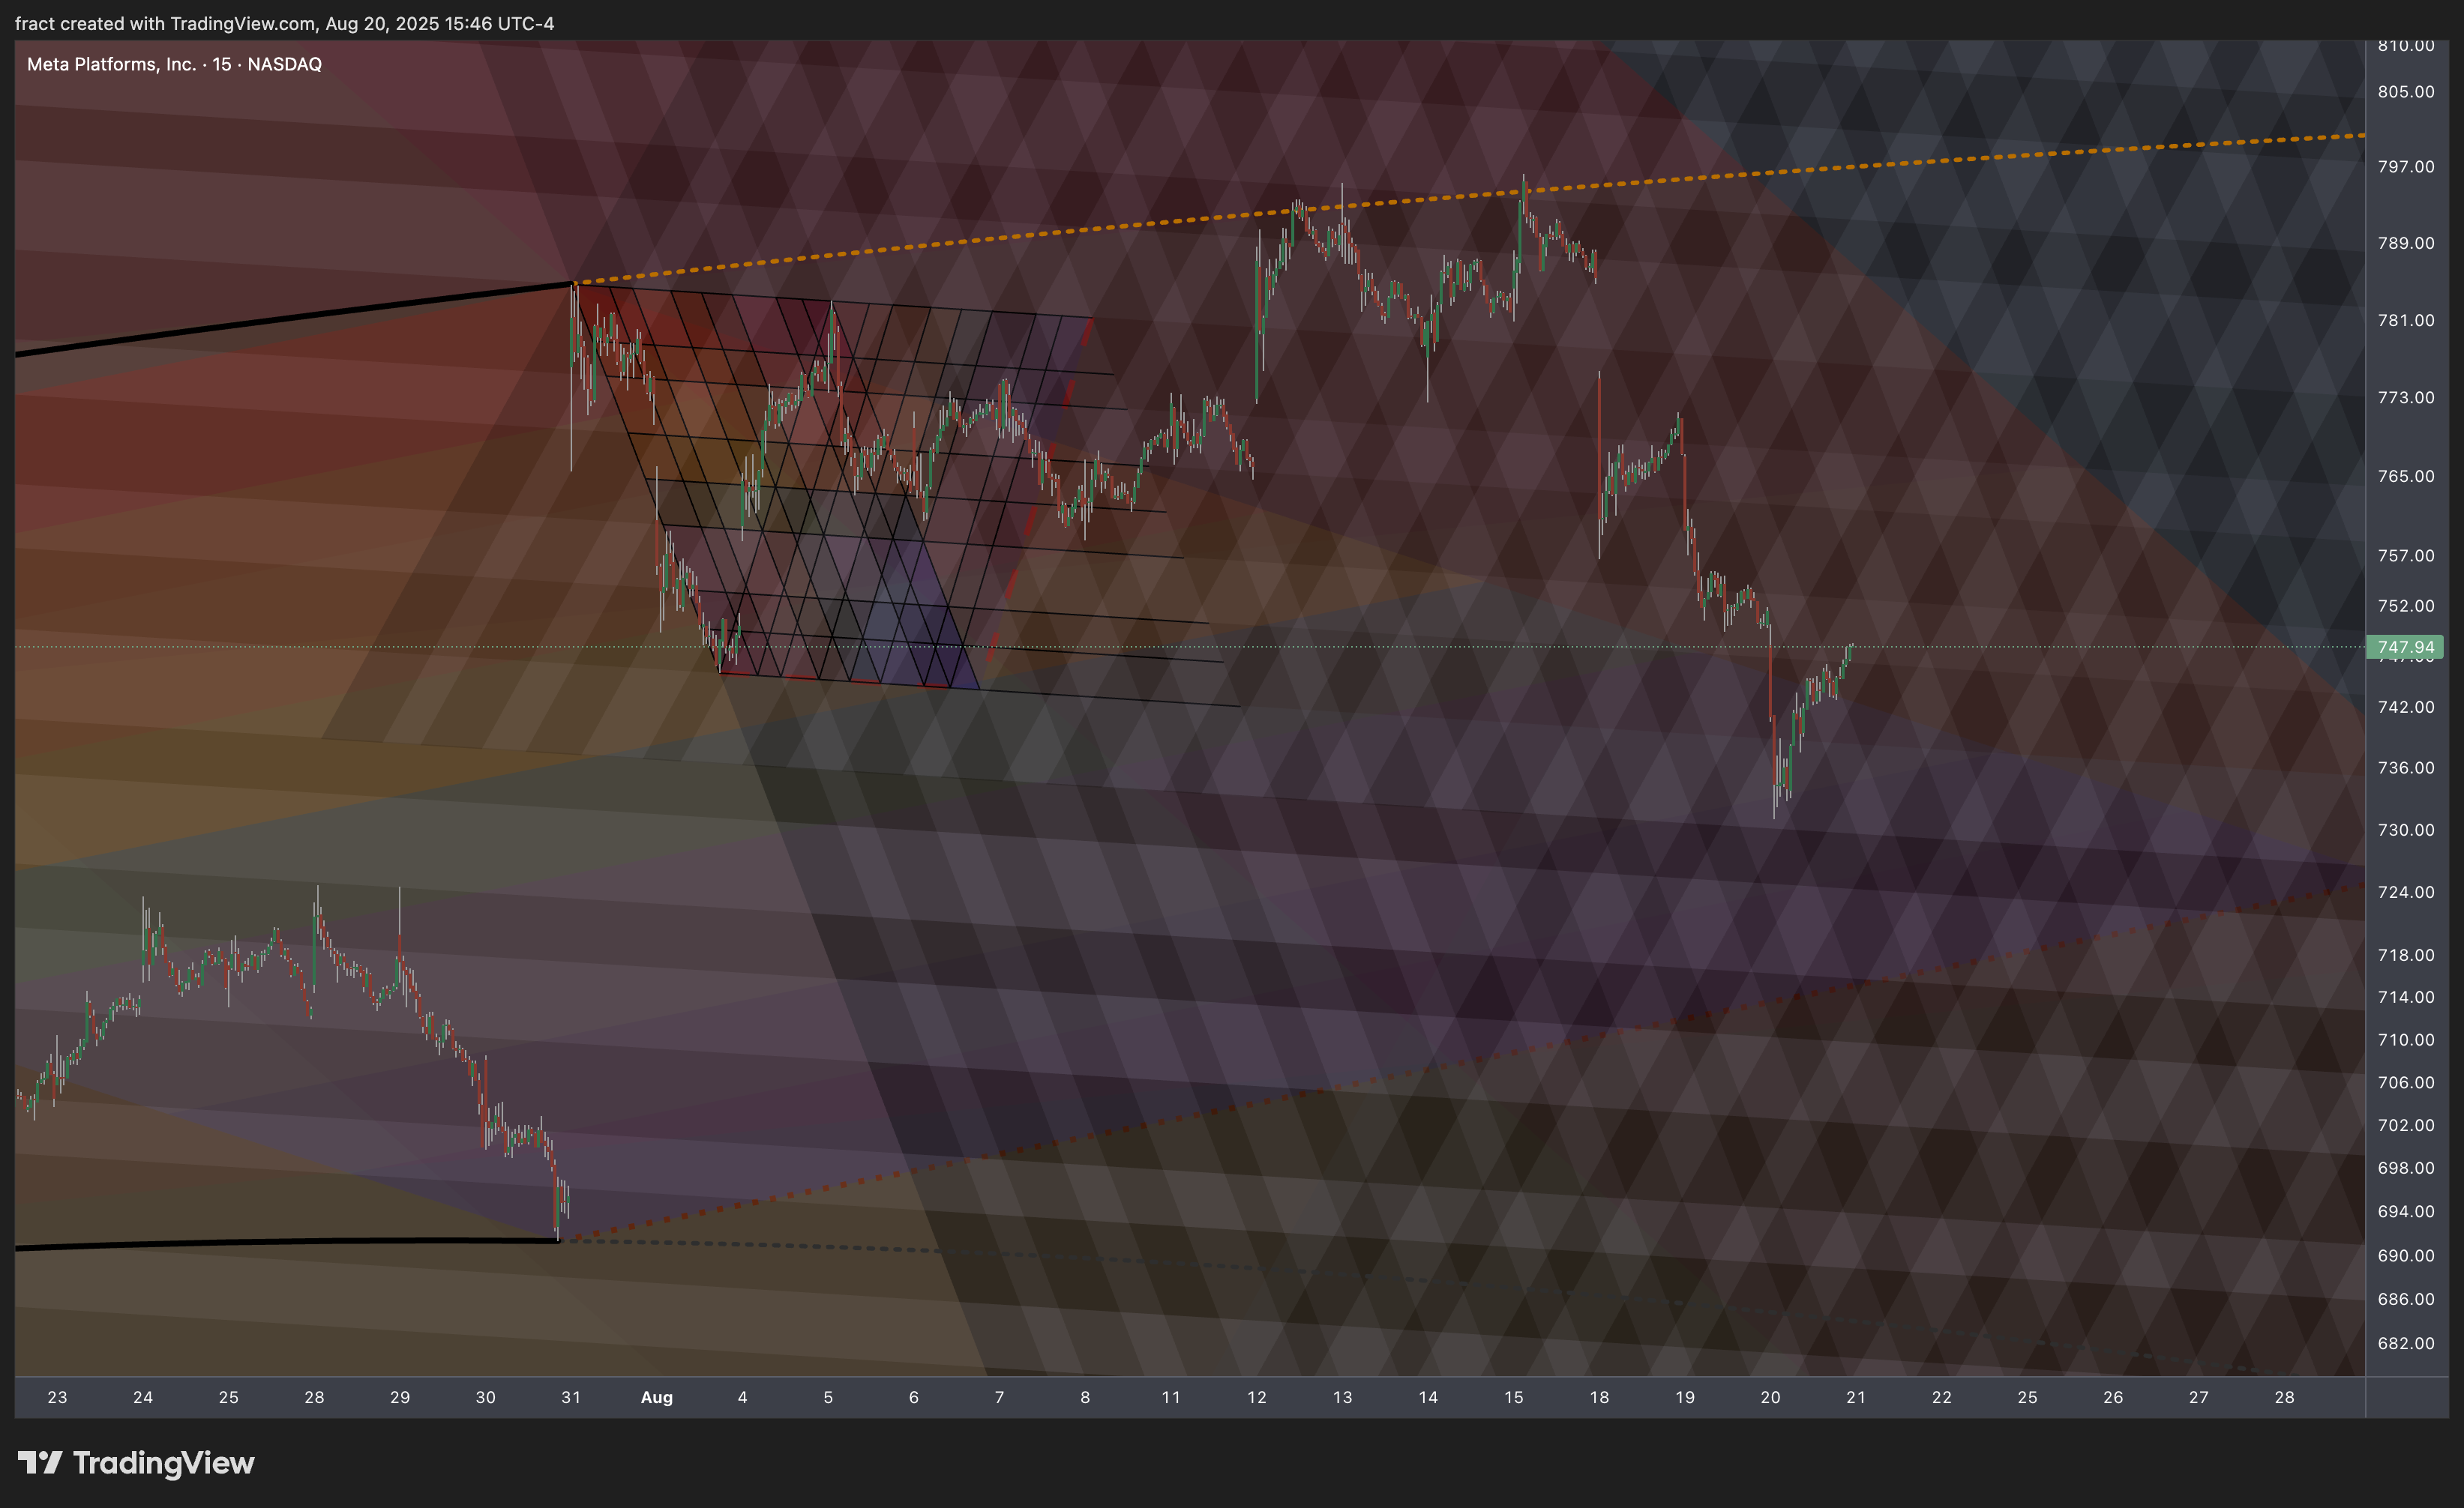Click the 686.00 price axis label

[2406, 1299]
